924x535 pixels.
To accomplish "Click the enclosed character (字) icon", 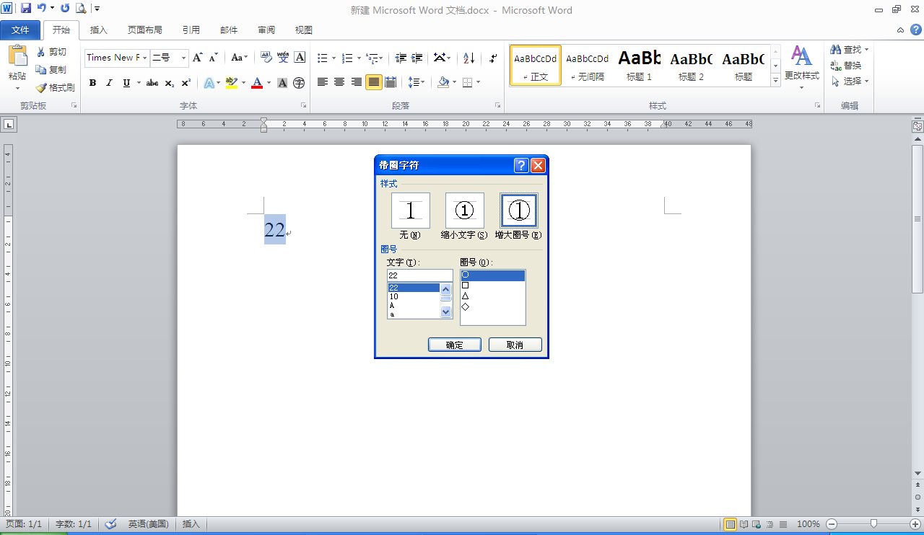I will point(298,83).
